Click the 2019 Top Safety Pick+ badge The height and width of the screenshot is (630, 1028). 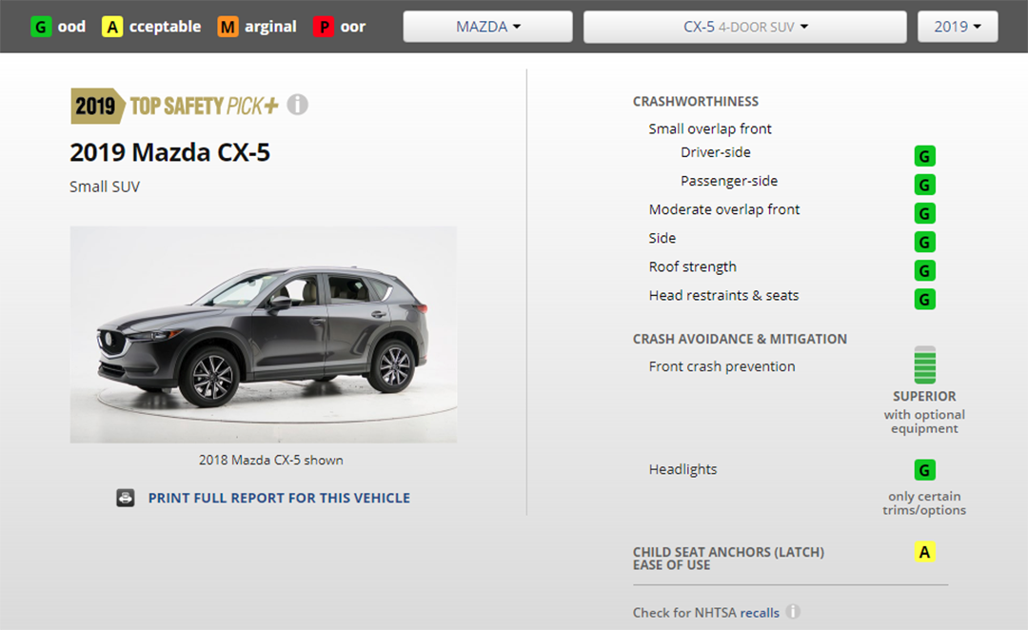(x=175, y=106)
